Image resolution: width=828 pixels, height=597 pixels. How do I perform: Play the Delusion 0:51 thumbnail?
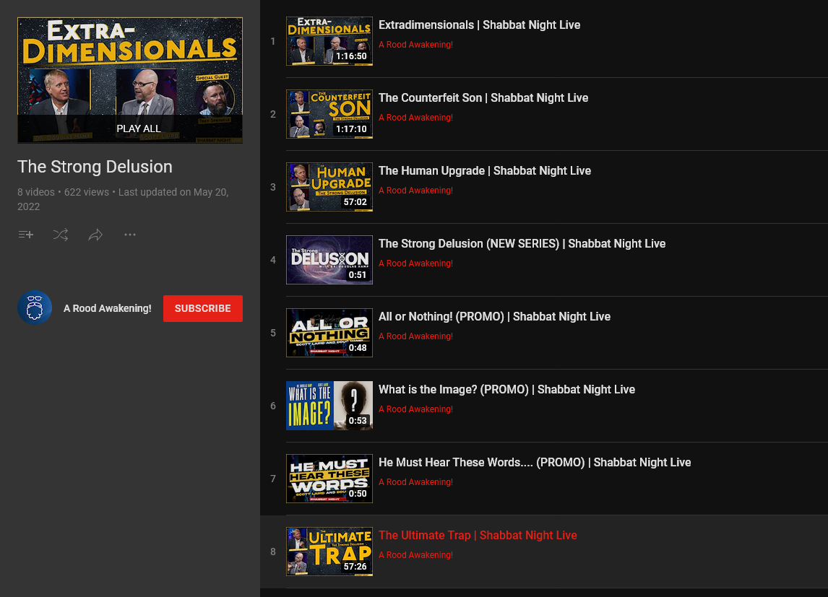point(329,260)
